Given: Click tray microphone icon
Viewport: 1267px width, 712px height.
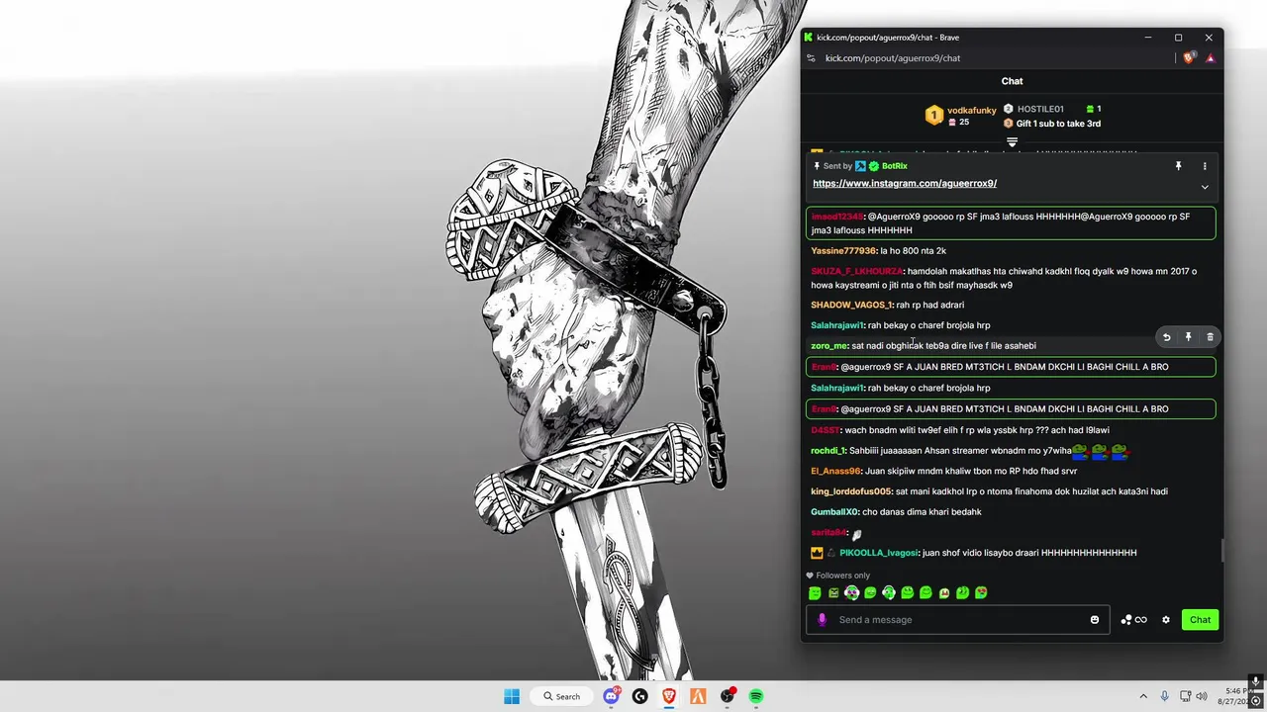Looking at the screenshot, I should (1165, 696).
